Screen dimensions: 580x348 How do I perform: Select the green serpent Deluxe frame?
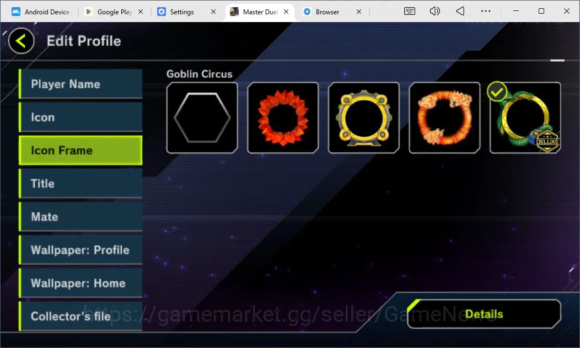click(525, 117)
